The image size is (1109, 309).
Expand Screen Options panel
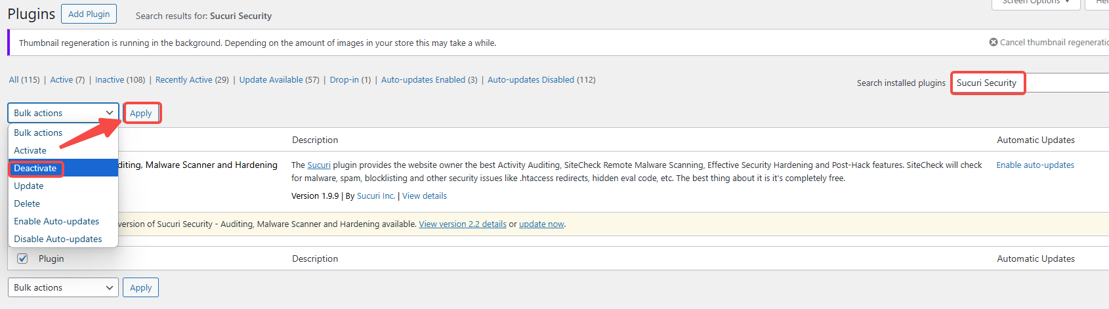pos(1036,3)
